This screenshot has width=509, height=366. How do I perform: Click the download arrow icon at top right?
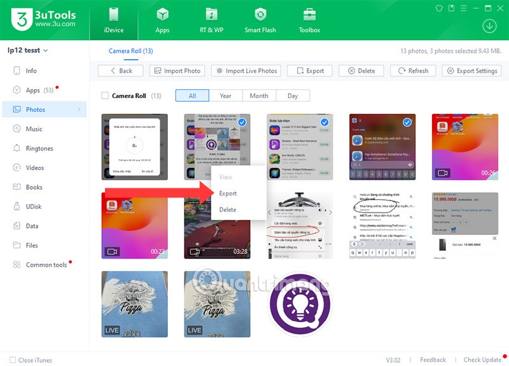(x=489, y=26)
